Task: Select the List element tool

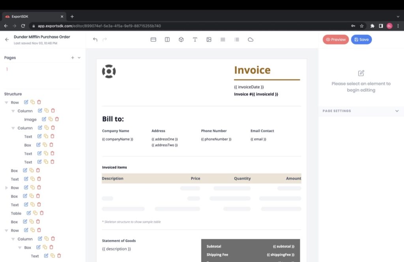Action: coord(236,39)
